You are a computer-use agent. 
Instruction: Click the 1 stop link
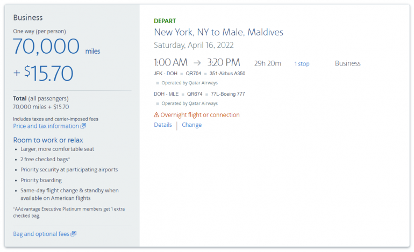[302, 64]
